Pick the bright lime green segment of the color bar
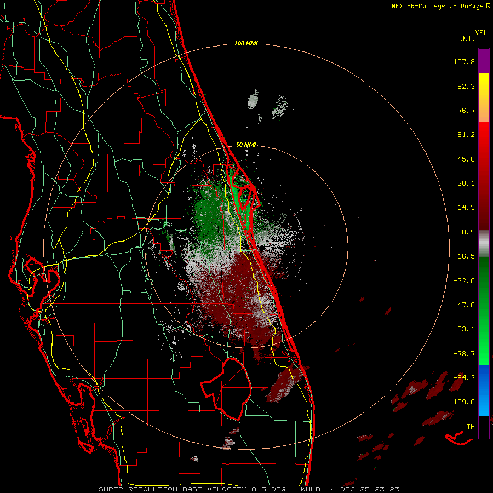493x493 pixels. [484, 354]
